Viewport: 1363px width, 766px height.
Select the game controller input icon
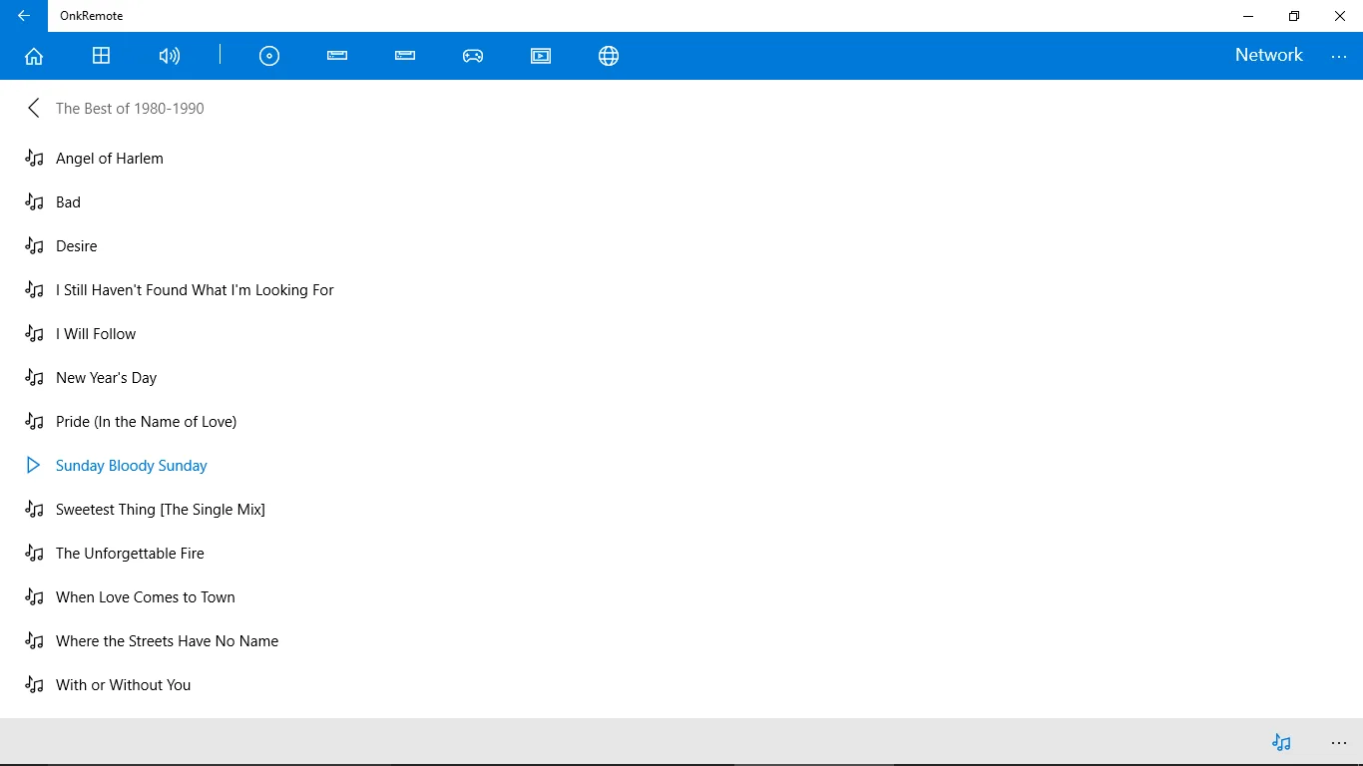(x=473, y=56)
